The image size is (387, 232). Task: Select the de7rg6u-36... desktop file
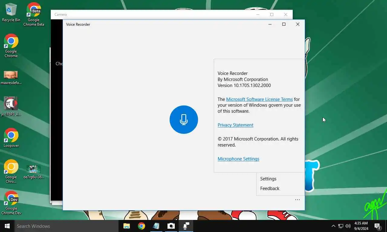[34, 172]
